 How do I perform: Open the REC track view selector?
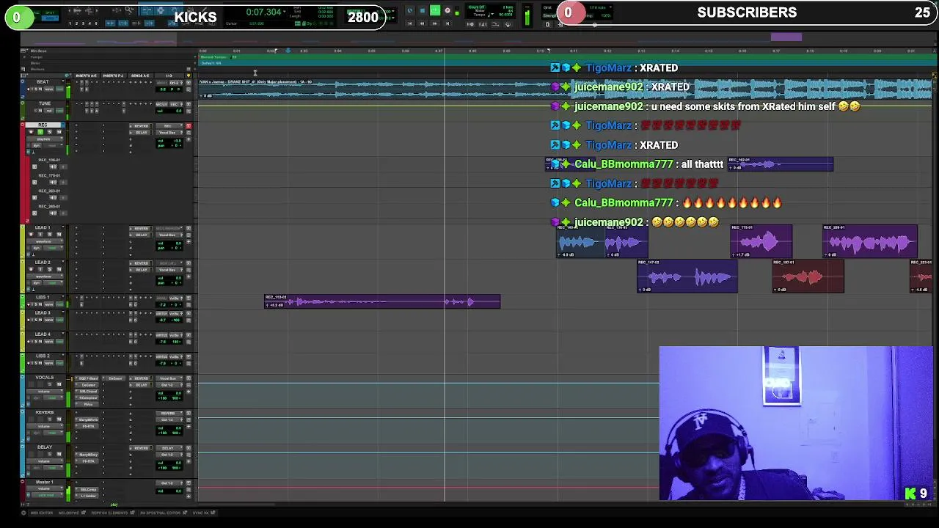45,139
